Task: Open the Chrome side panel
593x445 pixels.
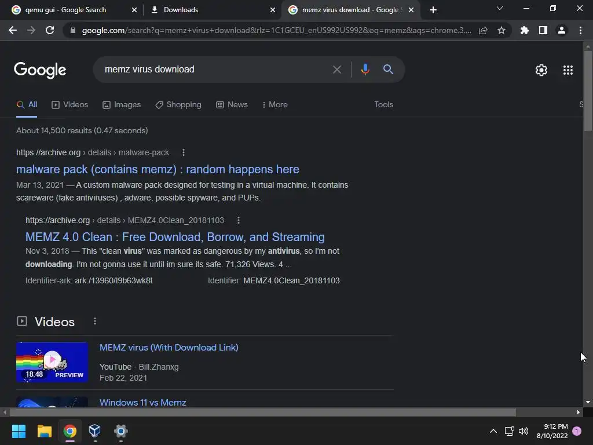Action: (543, 30)
